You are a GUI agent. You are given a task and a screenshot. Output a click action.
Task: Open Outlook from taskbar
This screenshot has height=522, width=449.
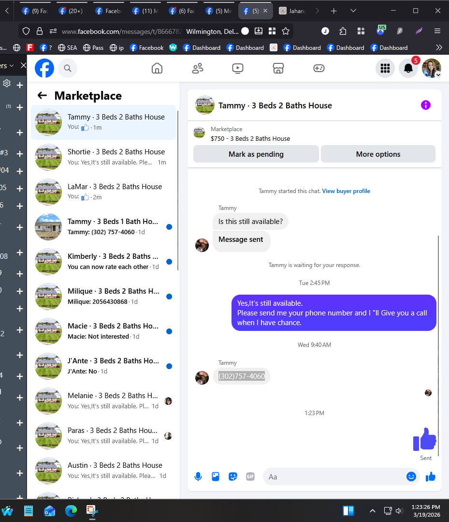click(x=50, y=511)
